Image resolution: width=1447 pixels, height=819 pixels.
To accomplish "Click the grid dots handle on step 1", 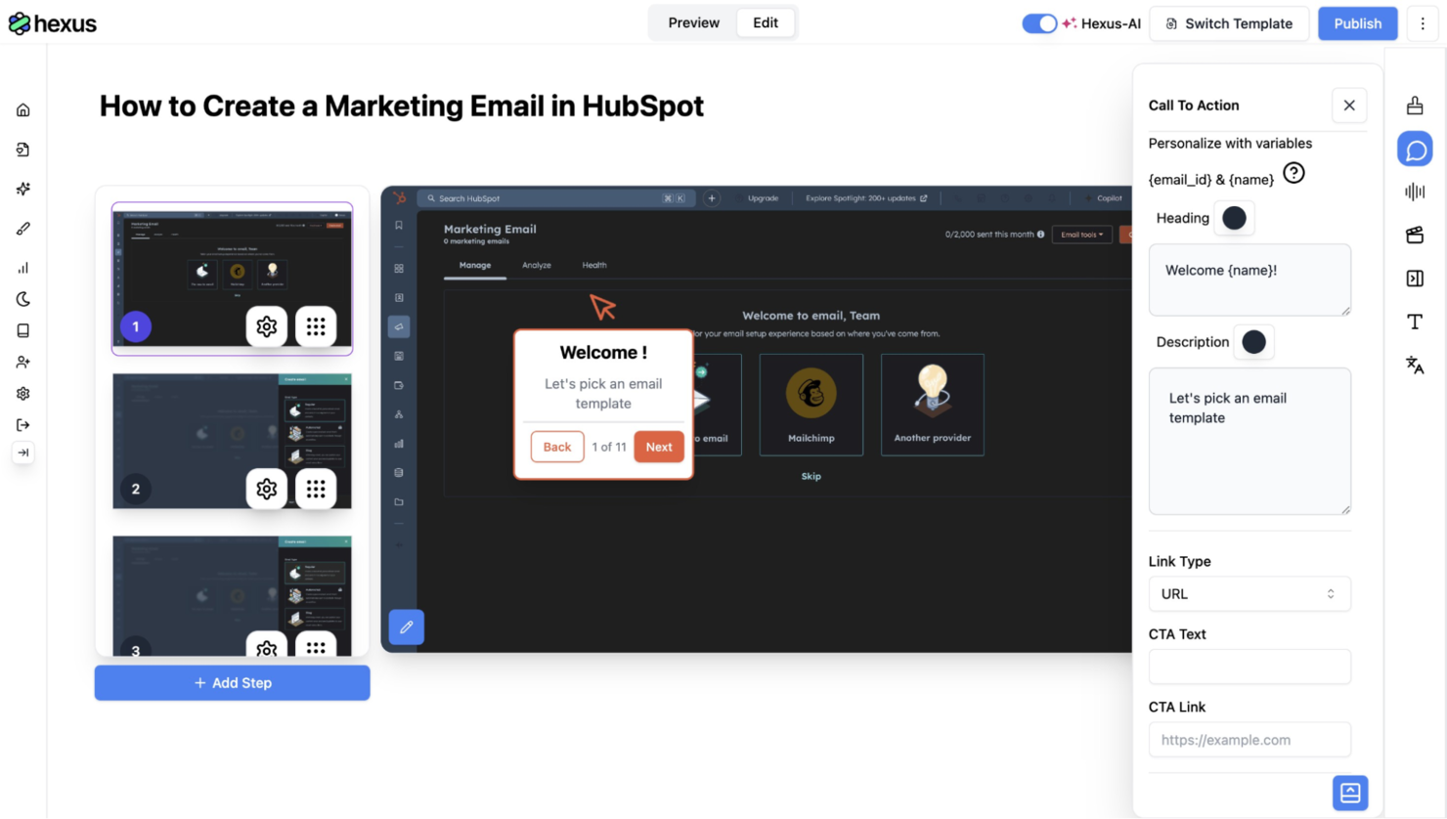I will click(x=316, y=326).
